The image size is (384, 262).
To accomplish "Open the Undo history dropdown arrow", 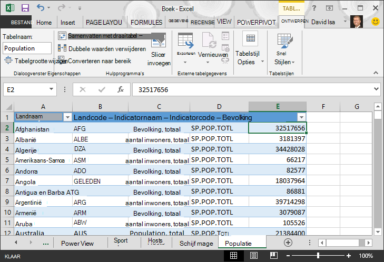I will click(x=49, y=8).
